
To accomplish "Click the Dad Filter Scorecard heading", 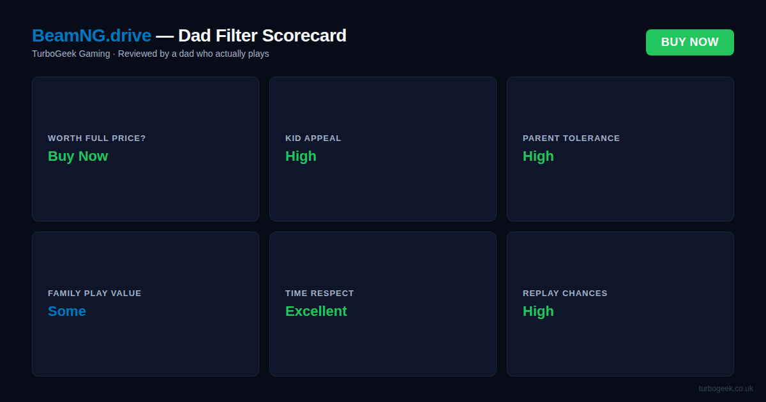I will pos(262,36).
